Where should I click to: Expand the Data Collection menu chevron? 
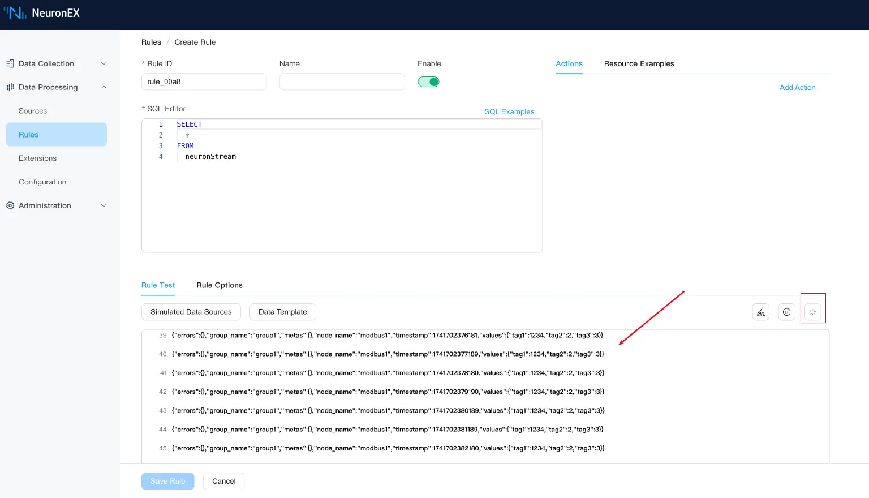pyautogui.click(x=104, y=63)
